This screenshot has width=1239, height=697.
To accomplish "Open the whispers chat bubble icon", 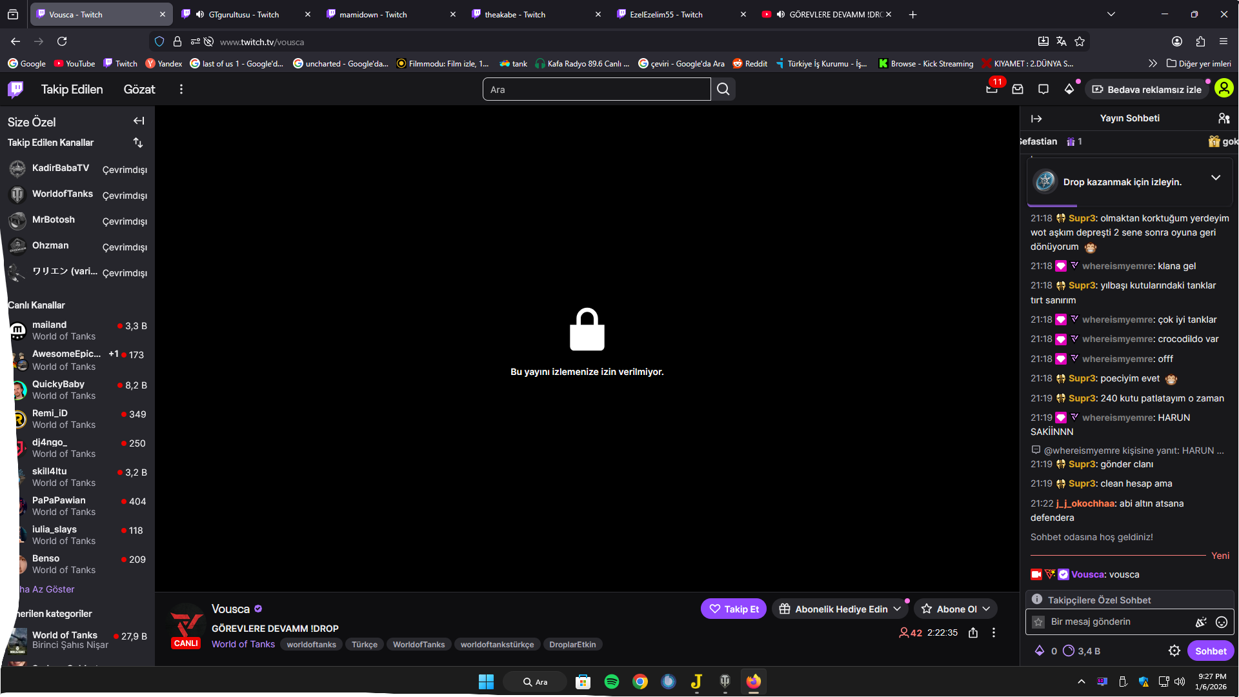I will [x=1043, y=89].
